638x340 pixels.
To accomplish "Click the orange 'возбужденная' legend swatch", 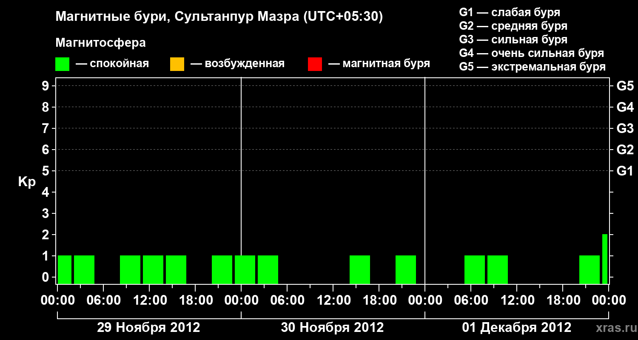I will pos(177,64).
